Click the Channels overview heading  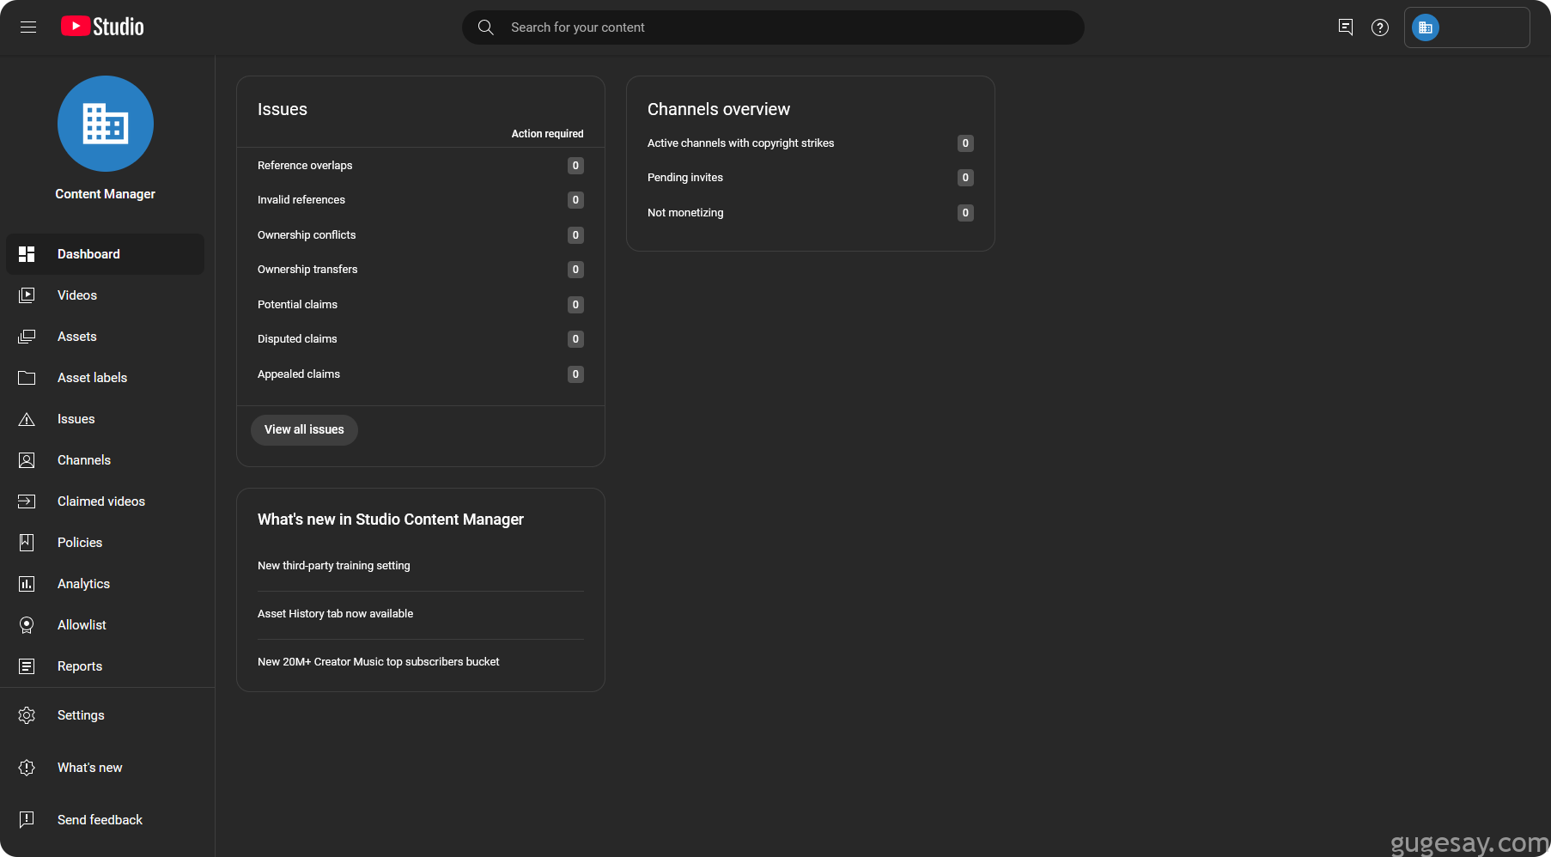click(x=719, y=109)
